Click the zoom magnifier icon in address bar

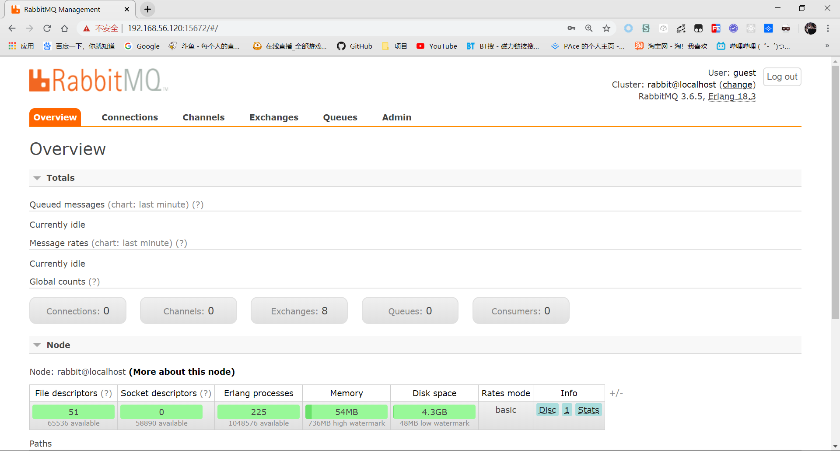(589, 28)
